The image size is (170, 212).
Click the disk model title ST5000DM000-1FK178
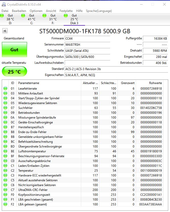[x=70, y=31]
